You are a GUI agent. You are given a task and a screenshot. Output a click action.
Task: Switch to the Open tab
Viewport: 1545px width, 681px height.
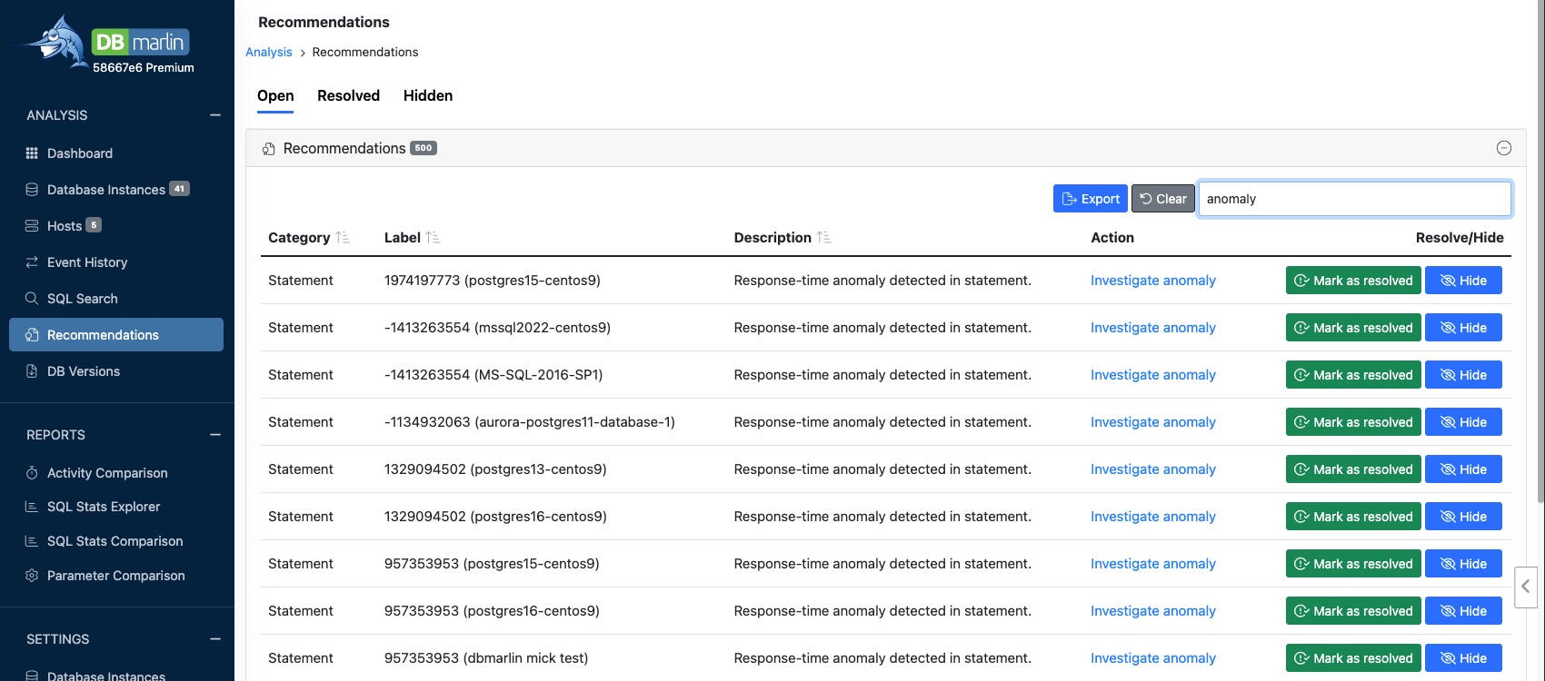click(275, 96)
